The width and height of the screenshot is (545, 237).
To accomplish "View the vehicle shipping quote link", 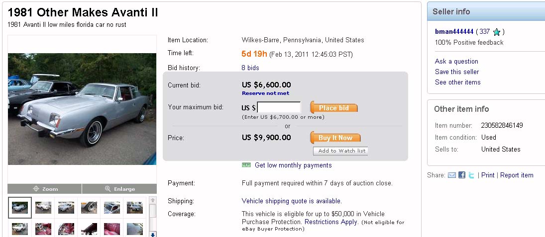I will pyautogui.click(x=292, y=201).
